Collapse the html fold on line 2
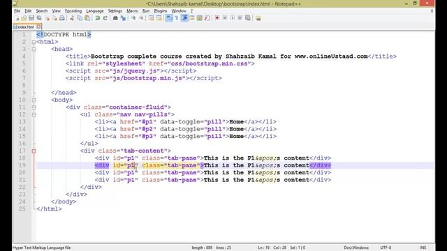This screenshot has height=251, width=447. point(34,42)
